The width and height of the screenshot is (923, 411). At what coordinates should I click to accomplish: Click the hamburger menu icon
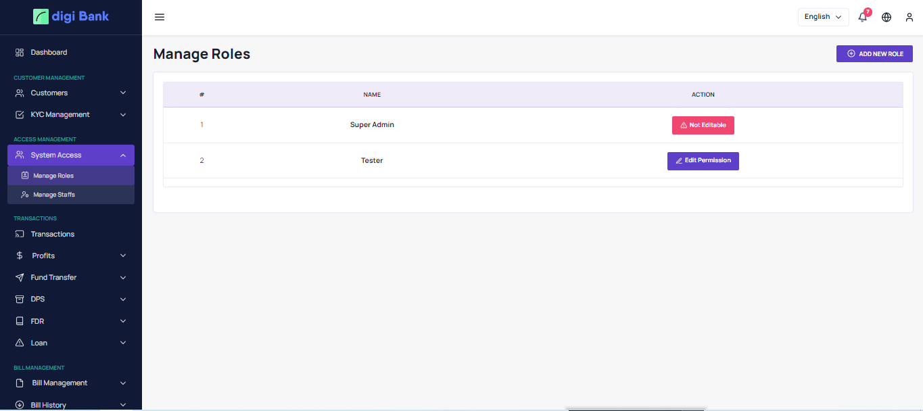click(160, 17)
